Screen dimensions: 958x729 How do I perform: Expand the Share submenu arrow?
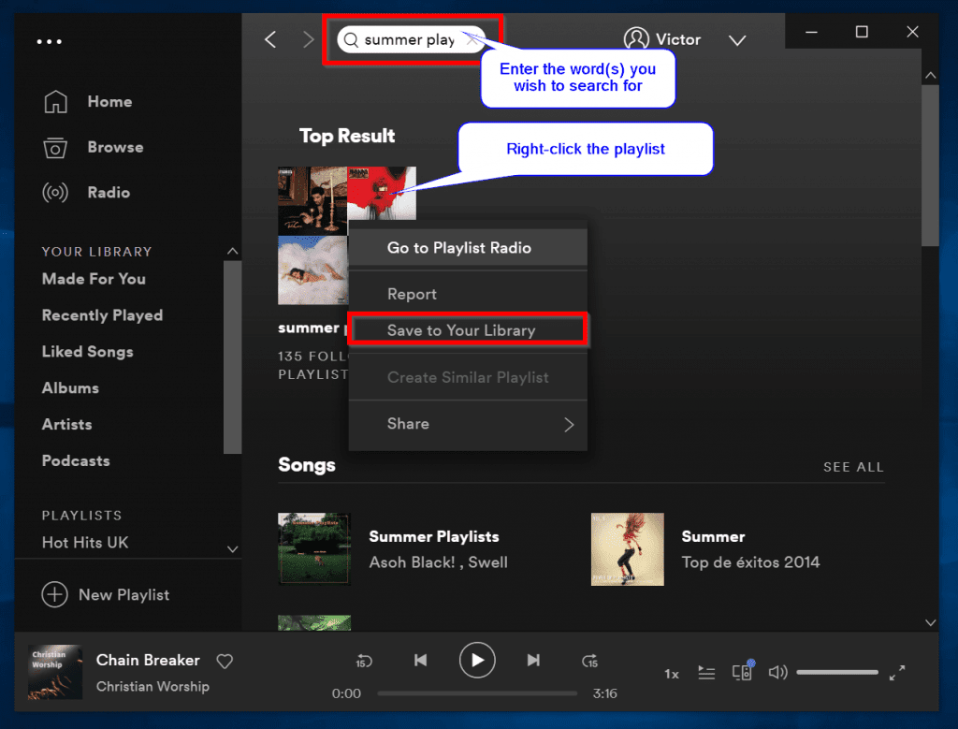(569, 425)
